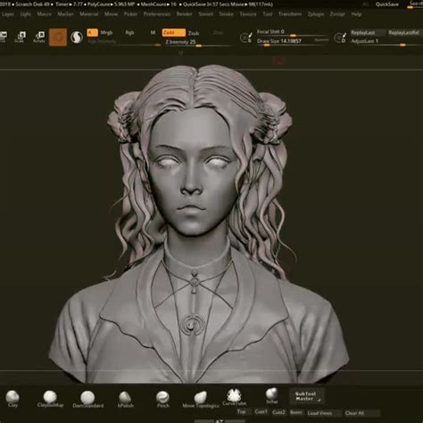Adjust the Focal Shift slider
The width and height of the screenshot is (423, 423).
(x=293, y=32)
